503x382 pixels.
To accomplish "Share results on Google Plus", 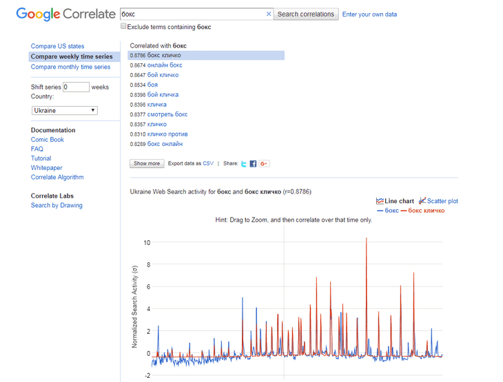I will click(x=264, y=164).
